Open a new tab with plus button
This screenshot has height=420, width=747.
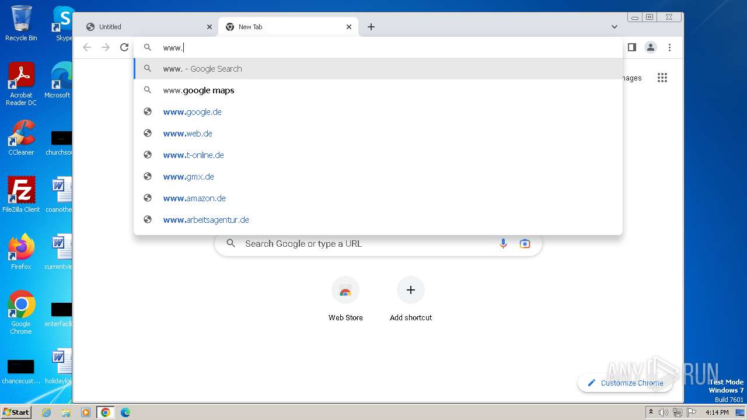[371, 27]
